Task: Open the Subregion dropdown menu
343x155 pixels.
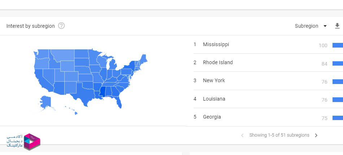Action: pos(311,26)
